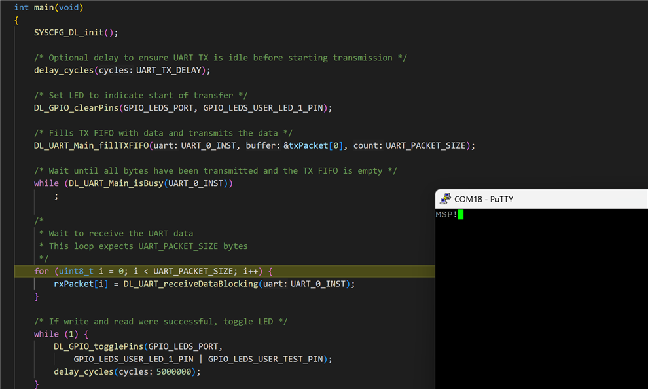Click the PuTTY icon in the title bar
This screenshot has height=389, width=648.
point(445,198)
